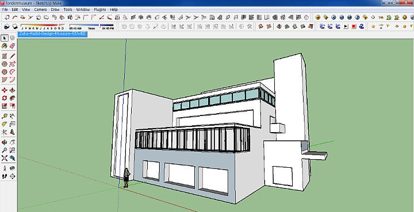Image resolution: width=414 pixels, height=212 pixels.
Task: Activate the Select arrow tool
Action: 5,38
